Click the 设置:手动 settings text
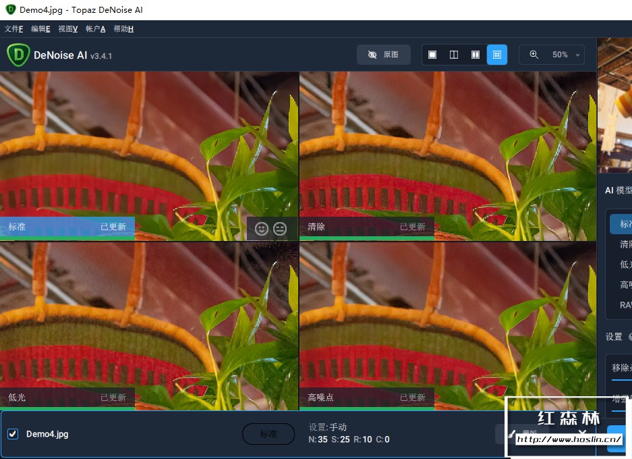Screen dimensions: 632x459 click(x=328, y=427)
